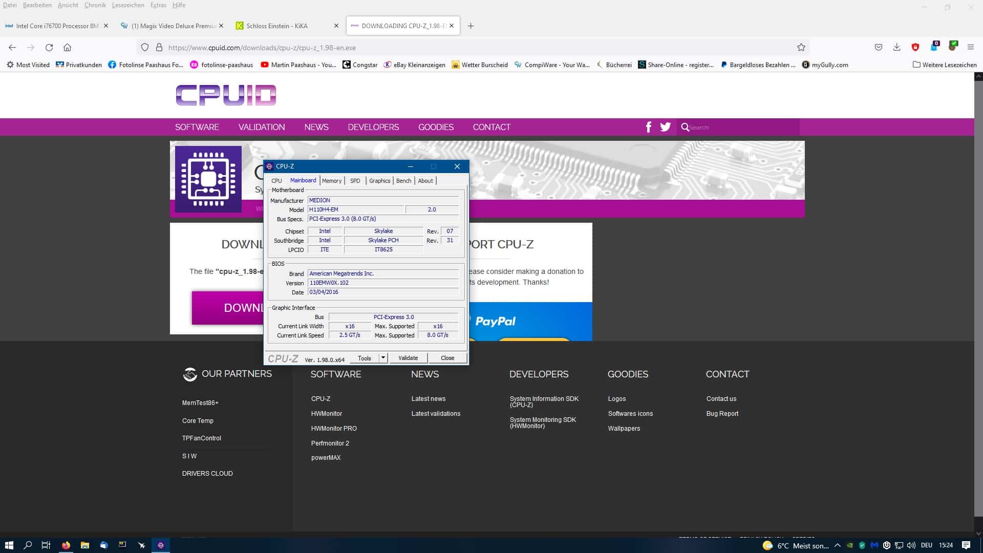Open a new browser tab with plus
This screenshot has width=983, height=553.
(x=471, y=26)
